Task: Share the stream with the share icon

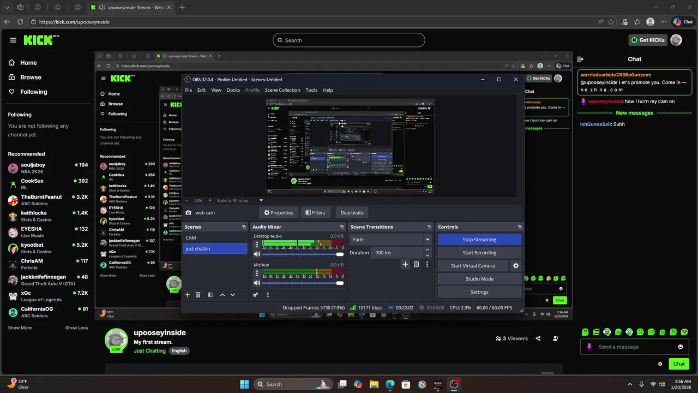Action: [538, 338]
